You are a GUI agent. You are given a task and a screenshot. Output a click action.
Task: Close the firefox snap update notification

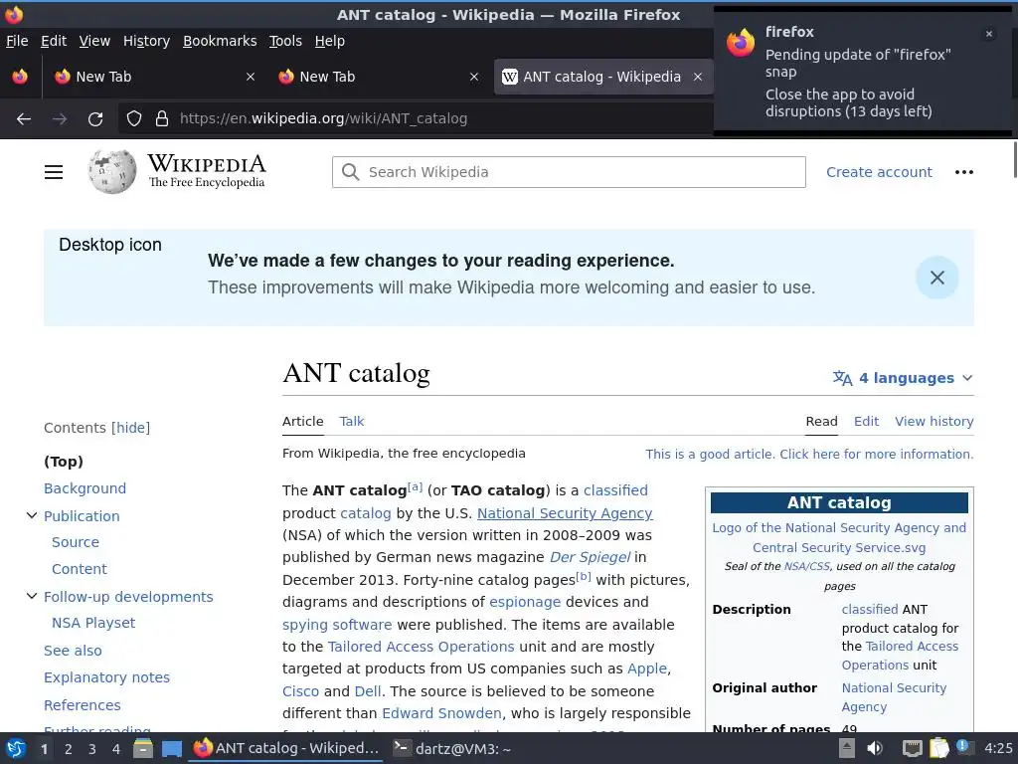[x=989, y=34]
